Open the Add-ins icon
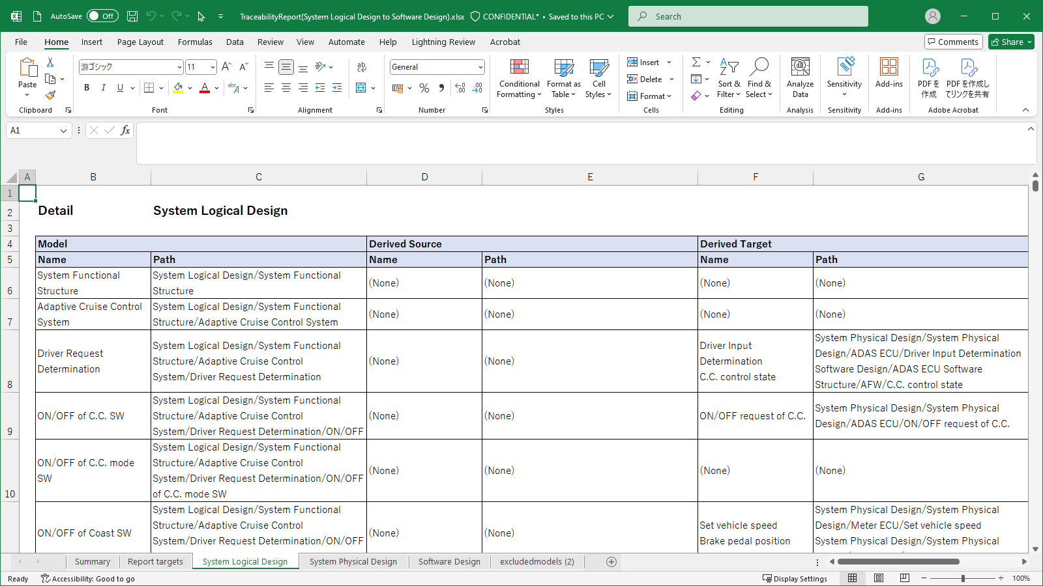 pos(889,72)
